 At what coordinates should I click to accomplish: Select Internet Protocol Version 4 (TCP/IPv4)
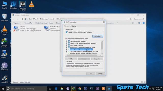click(x=81, y=49)
